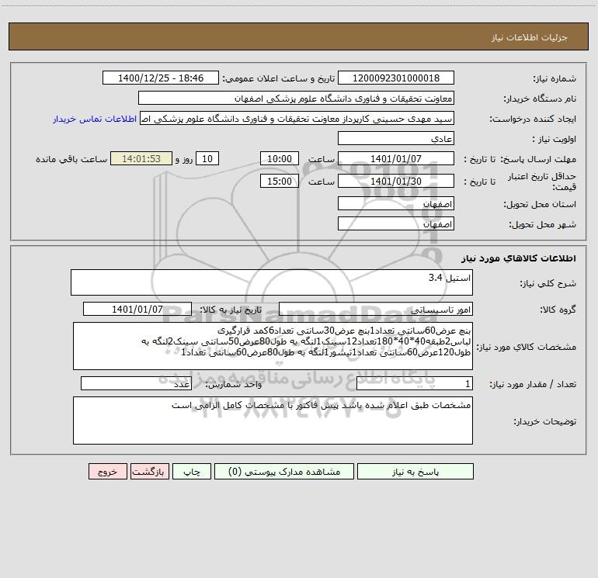Click the حداقل تاریخ اعتبار قیمت label

(x=542, y=182)
